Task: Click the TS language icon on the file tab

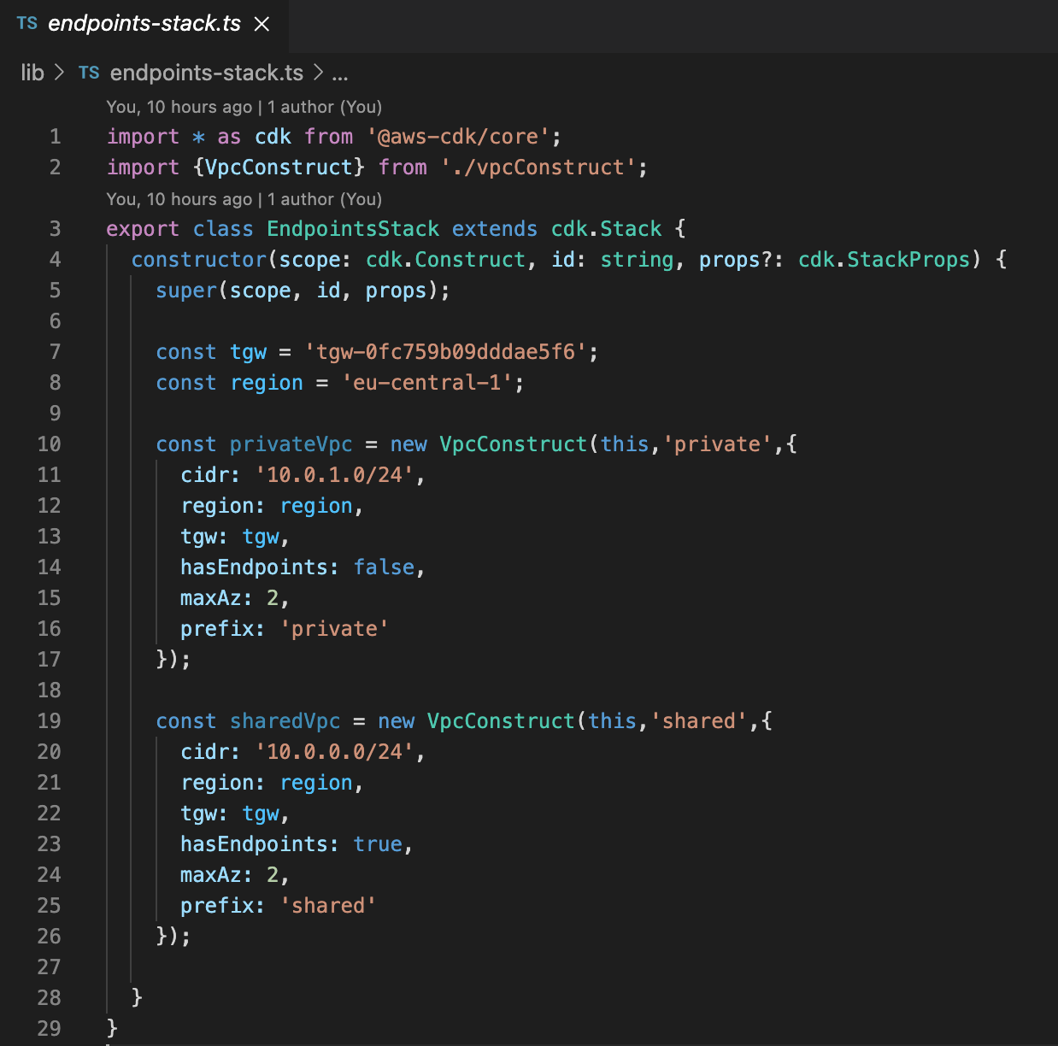Action: 26,24
